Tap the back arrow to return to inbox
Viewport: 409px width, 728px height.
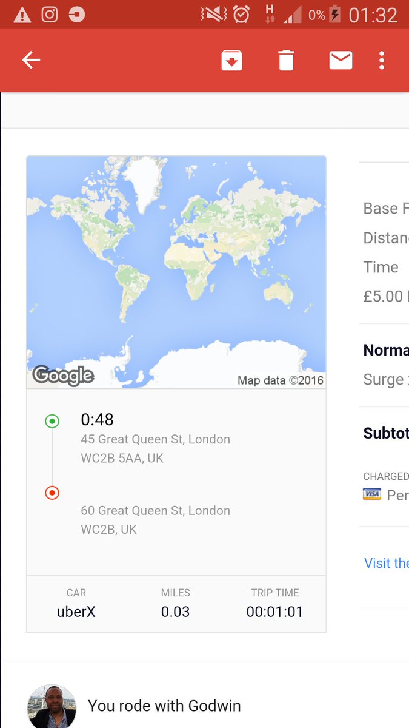point(31,60)
